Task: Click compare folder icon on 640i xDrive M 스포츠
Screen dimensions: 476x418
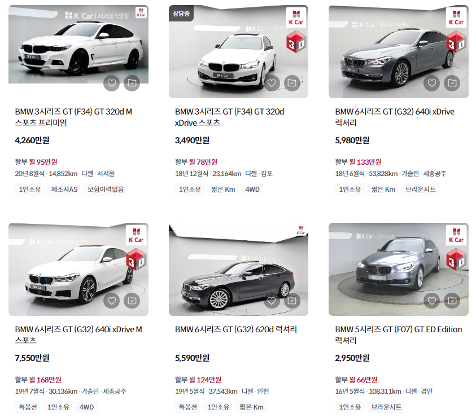Action: tap(132, 301)
